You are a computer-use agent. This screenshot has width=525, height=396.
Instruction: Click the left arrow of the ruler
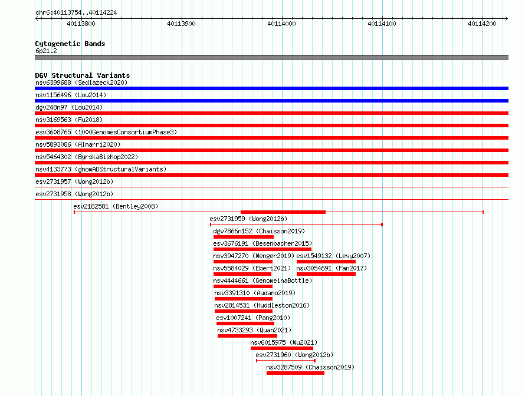(x=37, y=19)
